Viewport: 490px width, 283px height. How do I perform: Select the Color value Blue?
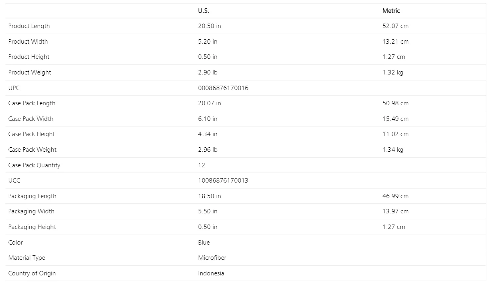(204, 243)
